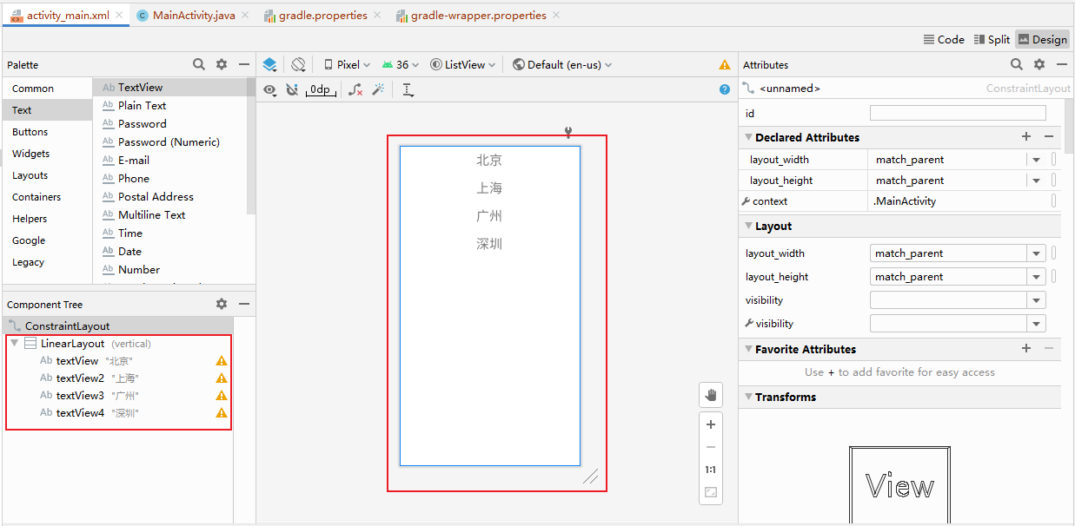Open the design surface layers selector

[x=269, y=64]
